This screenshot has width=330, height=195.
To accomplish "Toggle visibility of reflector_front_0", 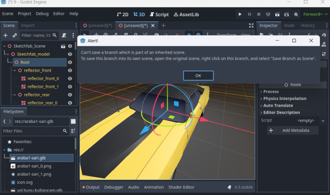I will point(70,79).
